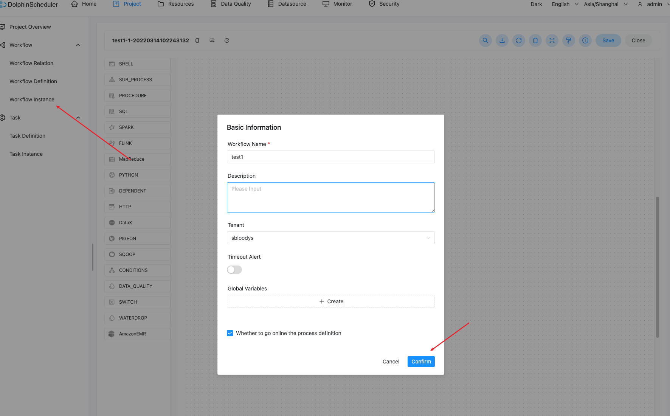Viewport: 670px width, 416px height.
Task: Open the English language dropdown
Action: [565, 4]
